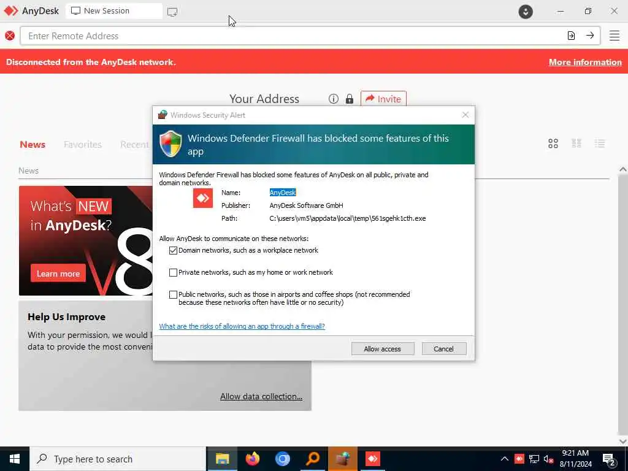Viewport: 628px width, 471px height.
Task: Open the magnifier search app in taskbar
Action: (x=312, y=459)
